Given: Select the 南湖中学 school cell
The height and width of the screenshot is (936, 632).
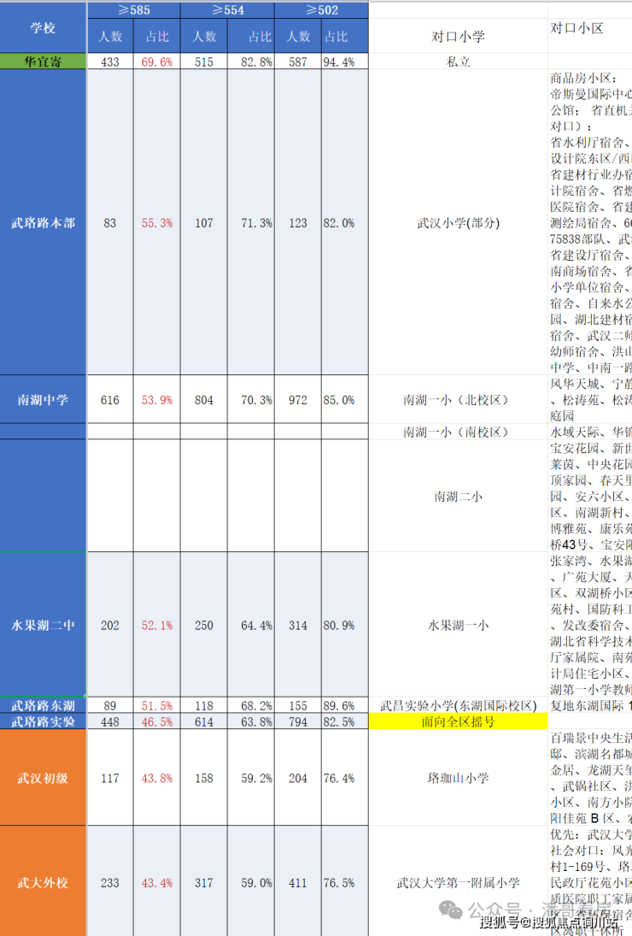Looking at the screenshot, I should pos(43,399).
